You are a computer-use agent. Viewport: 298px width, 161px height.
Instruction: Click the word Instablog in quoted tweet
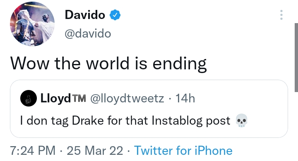[x=177, y=121]
